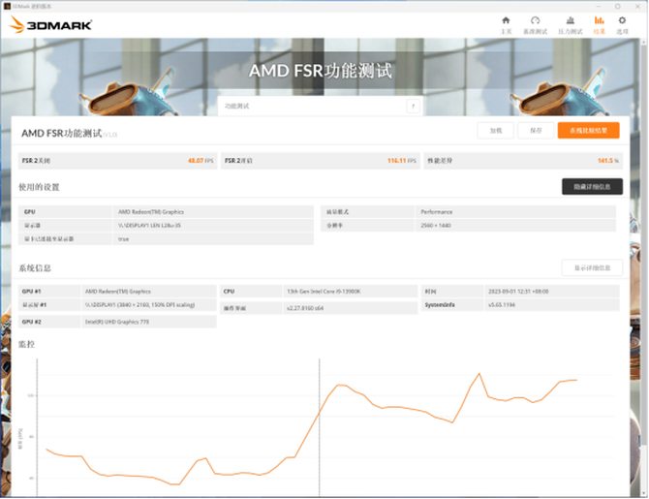Click the 3840 × 2160 150% DPI scaling value

(139, 305)
